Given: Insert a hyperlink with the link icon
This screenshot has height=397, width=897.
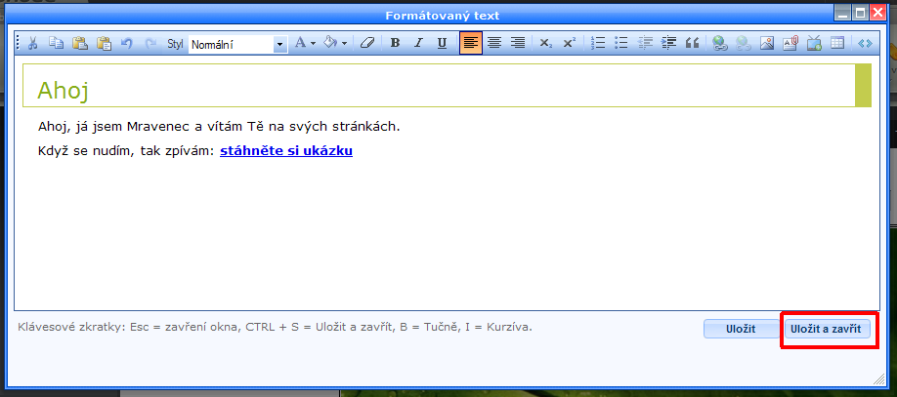Looking at the screenshot, I should (x=720, y=43).
